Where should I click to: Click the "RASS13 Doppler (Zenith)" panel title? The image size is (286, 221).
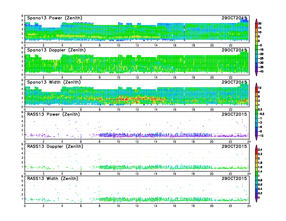point(55,146)
